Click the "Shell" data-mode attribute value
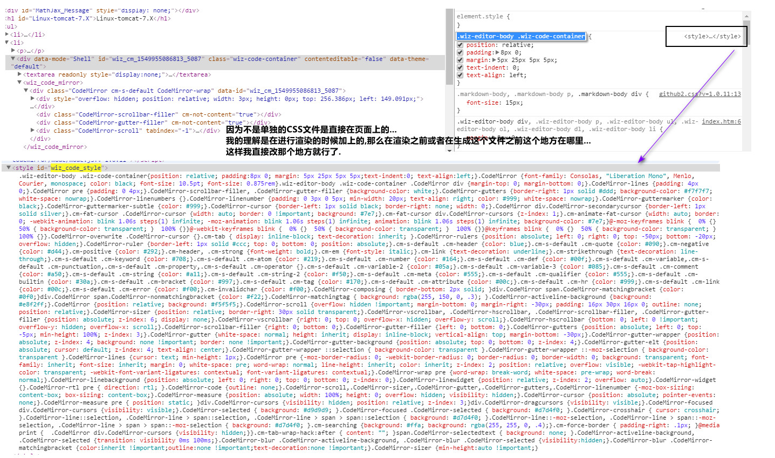775x458 pixels. pos(82,59)
